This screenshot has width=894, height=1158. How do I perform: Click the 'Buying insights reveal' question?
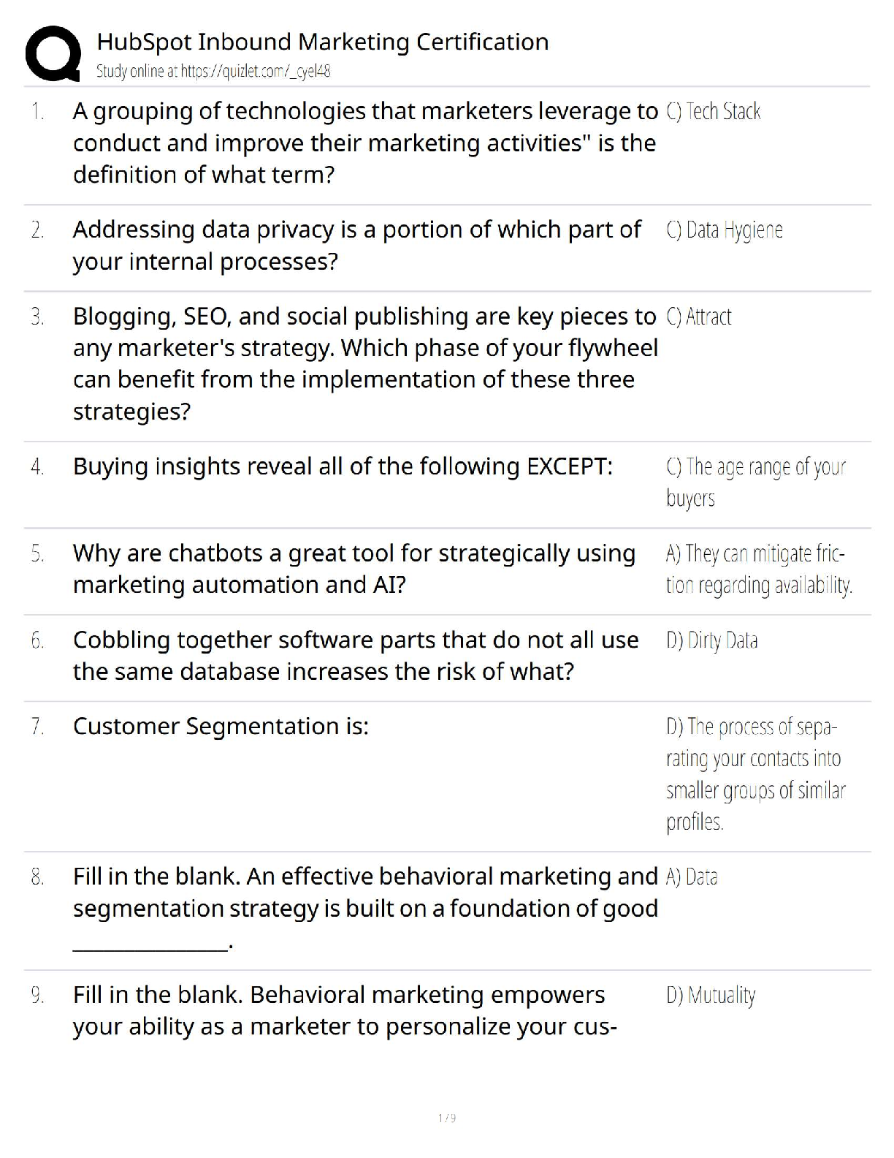tap(343, 466)
